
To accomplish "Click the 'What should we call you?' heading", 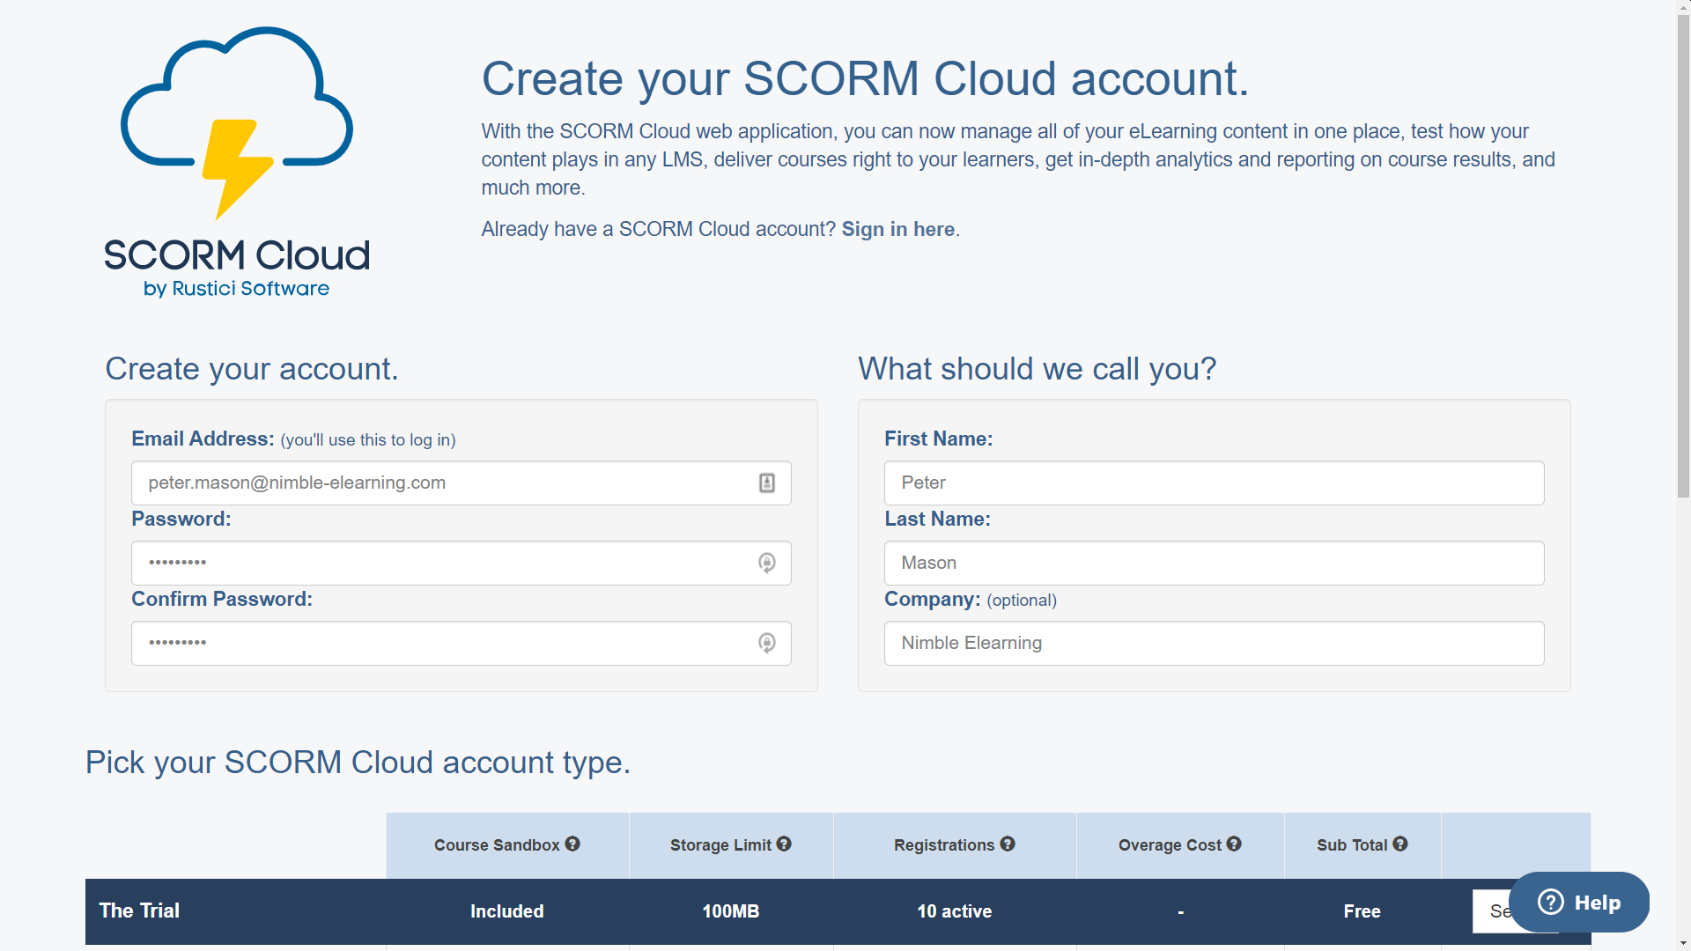I will coord(1037,368).
